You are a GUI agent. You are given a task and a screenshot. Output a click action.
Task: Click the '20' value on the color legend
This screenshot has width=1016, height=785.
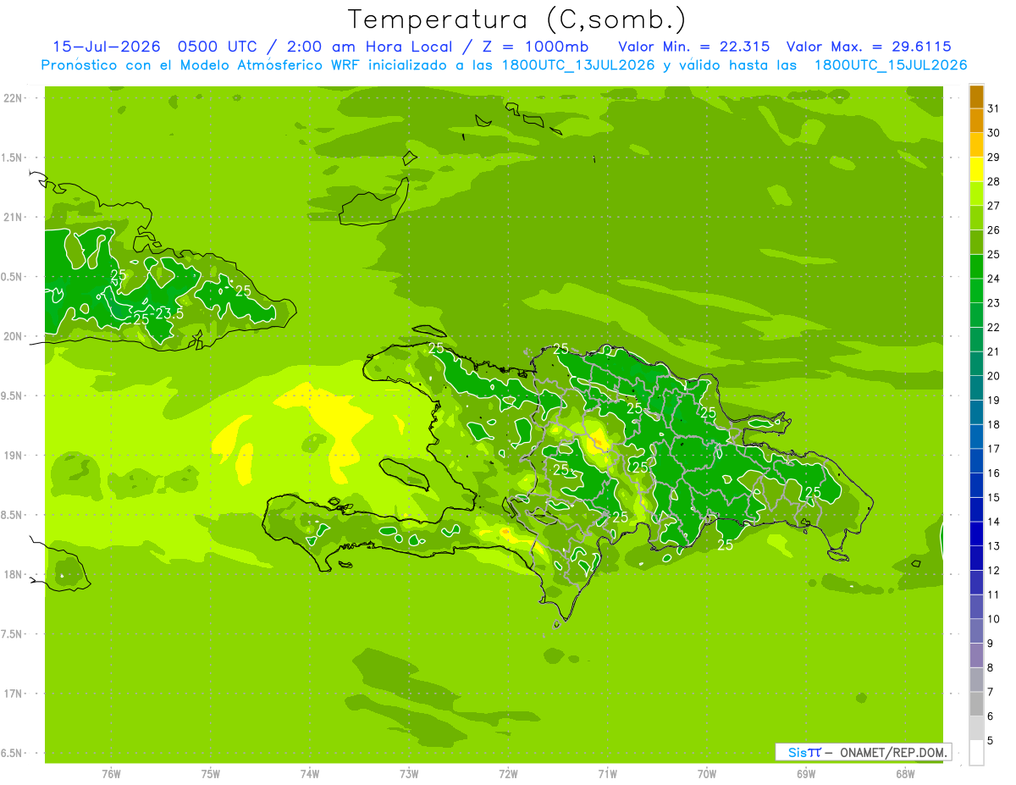(994, 376)
